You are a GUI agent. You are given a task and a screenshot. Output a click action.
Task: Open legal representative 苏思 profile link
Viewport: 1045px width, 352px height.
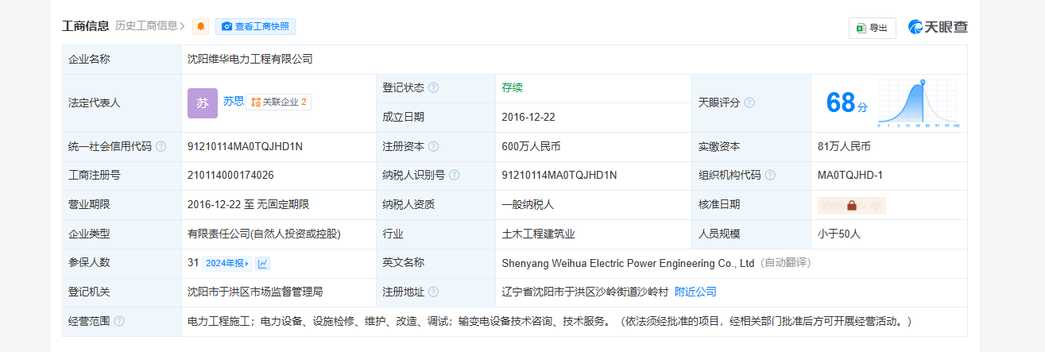[x=233, y=102]
